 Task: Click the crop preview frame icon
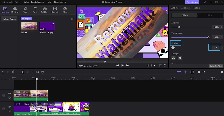coord(160,65)
